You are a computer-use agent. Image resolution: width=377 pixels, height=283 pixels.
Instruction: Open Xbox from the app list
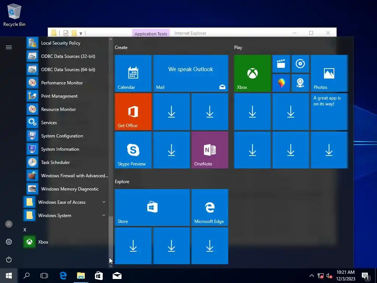(x=66, y=242)
